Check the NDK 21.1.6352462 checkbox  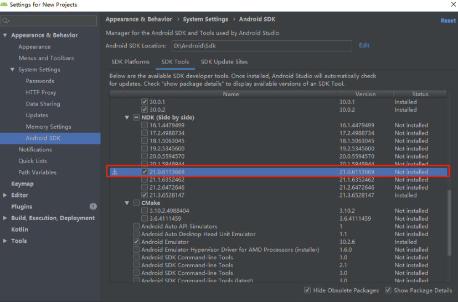pyautogui.click(x=145, y=179)
